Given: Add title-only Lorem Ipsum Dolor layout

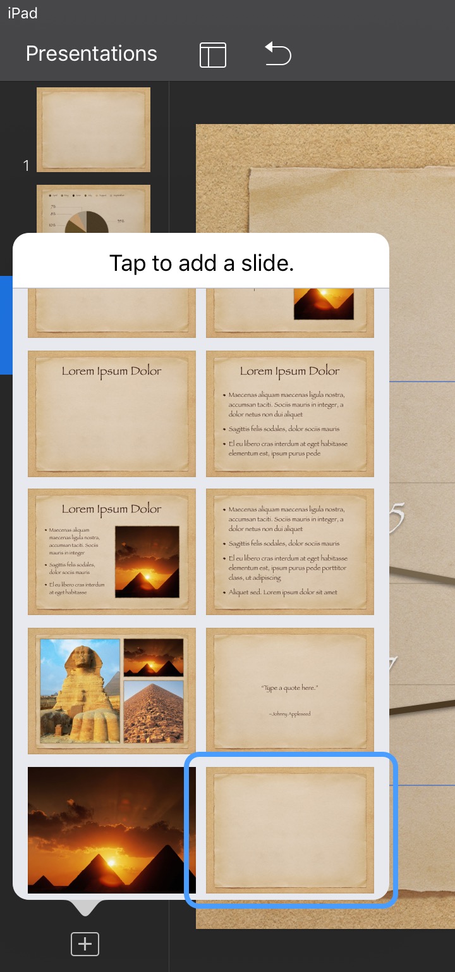Looking at the screenshot, I should tap(112, 414).
